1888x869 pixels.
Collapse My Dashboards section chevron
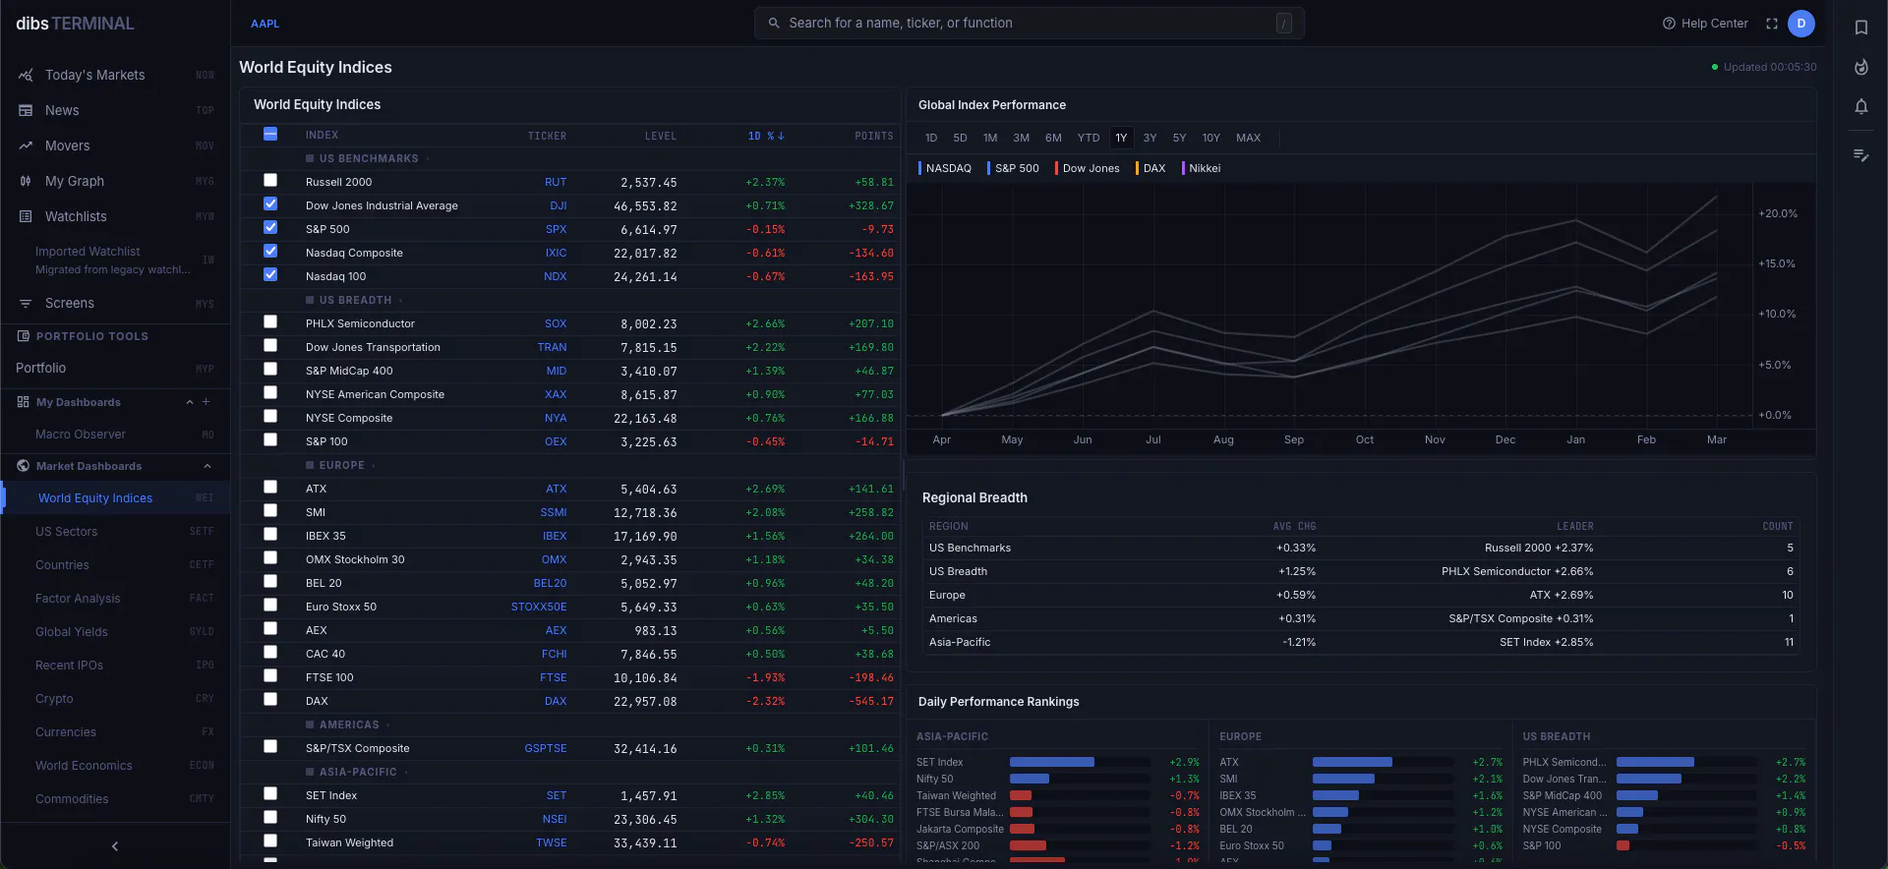tap(190, 402)
